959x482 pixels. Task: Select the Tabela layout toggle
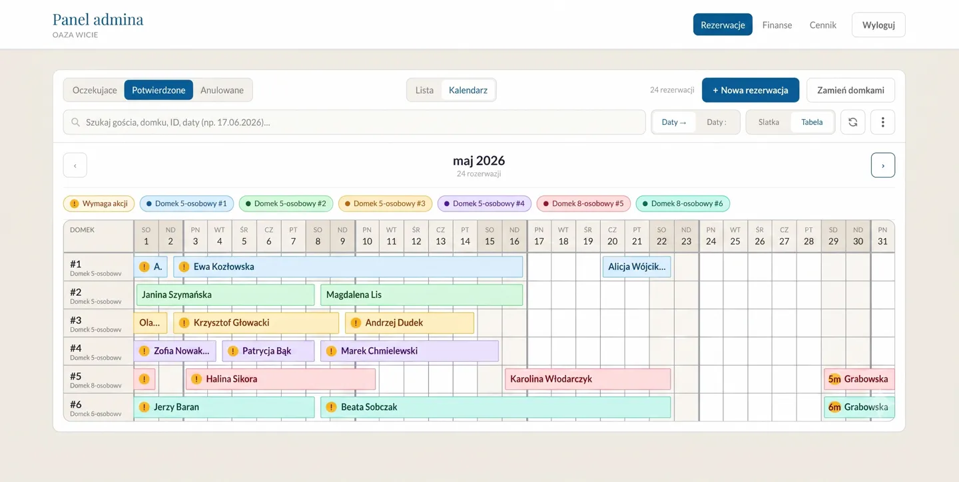tap(812, 122)
